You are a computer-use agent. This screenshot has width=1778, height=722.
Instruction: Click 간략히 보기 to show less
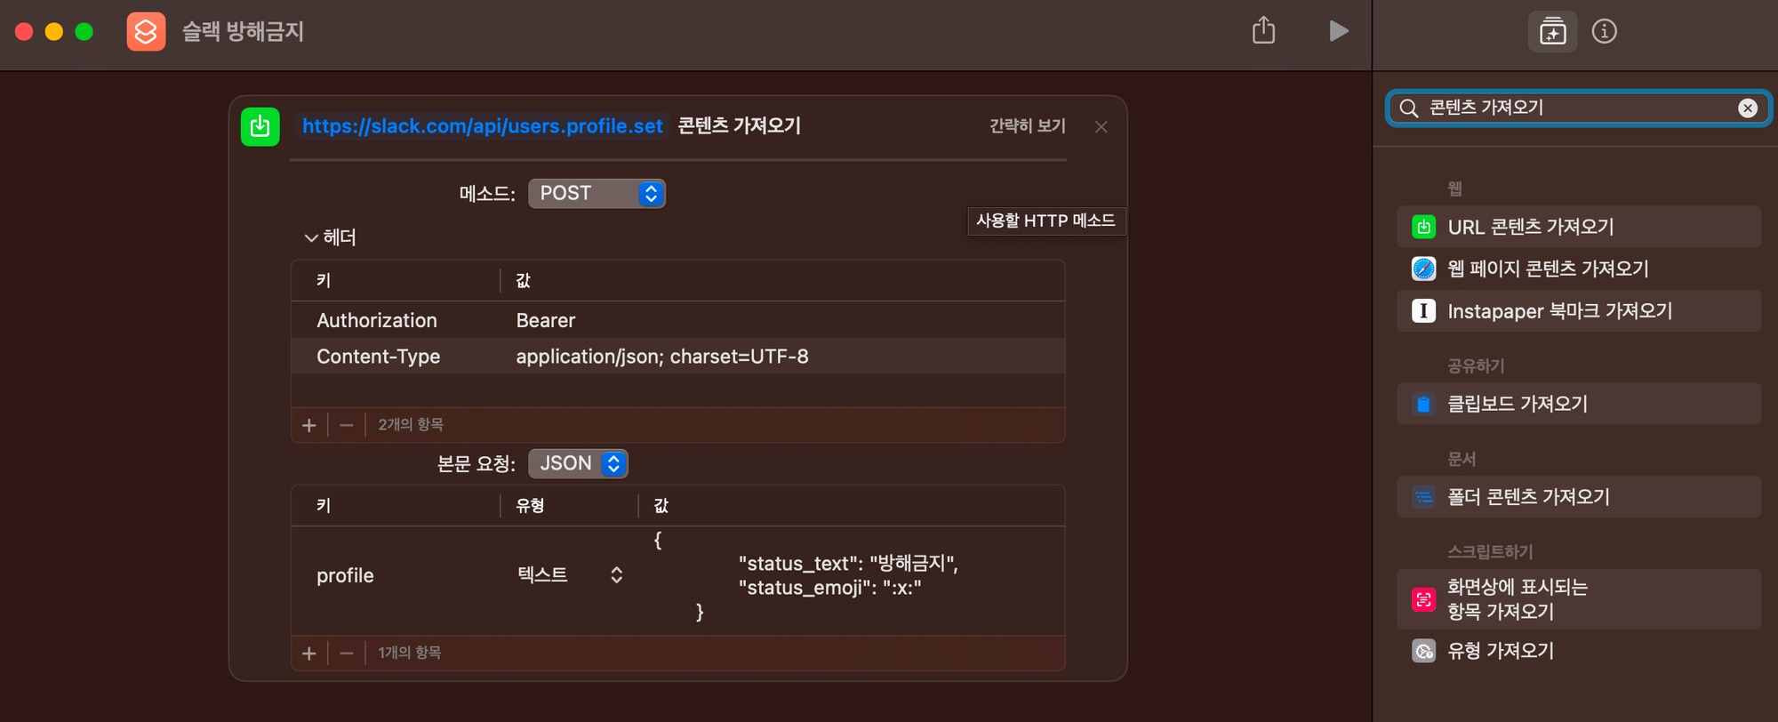1027,126
